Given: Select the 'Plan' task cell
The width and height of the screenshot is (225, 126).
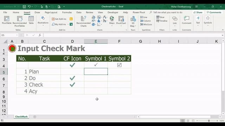Looking at the screenshot, I should (44, 71).
